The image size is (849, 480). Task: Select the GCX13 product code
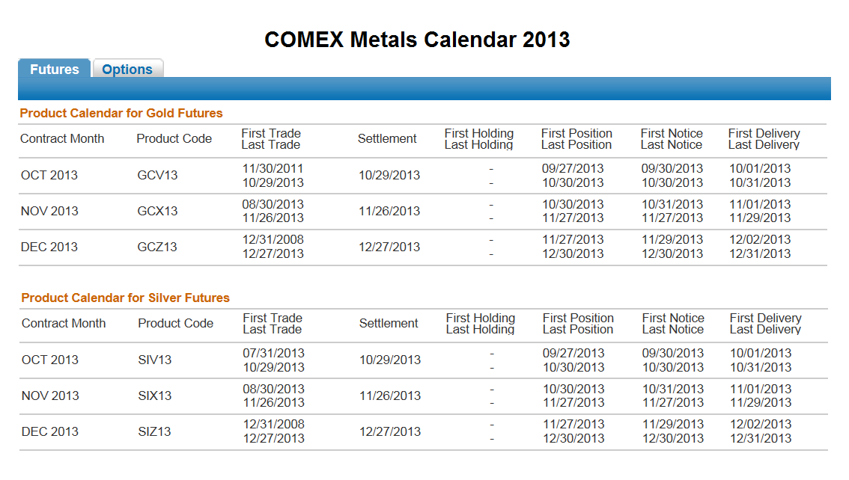157,211
